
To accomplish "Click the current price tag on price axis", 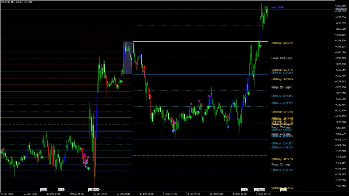I will 341,9.
